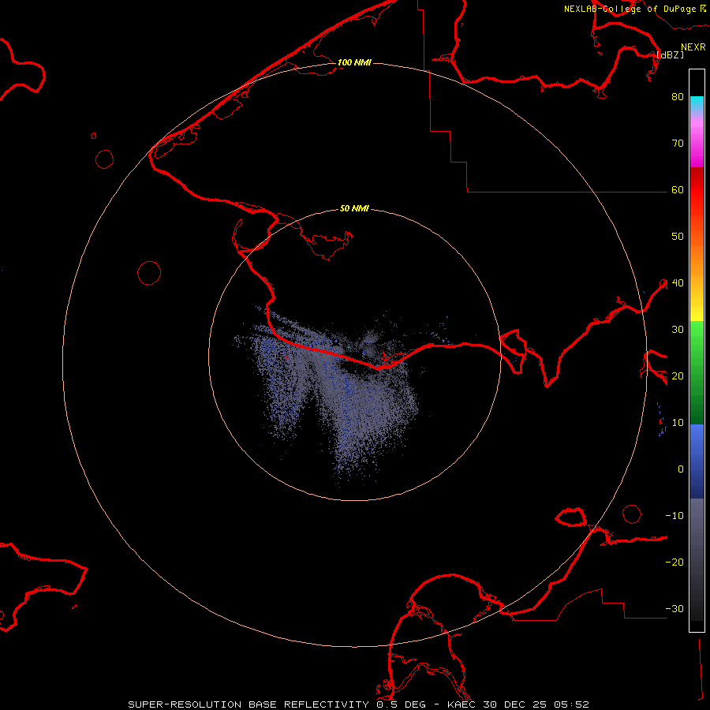The width and height of the screenshot is (710, 710).
Task: Click the 0 value on the dBZ scale
Action: (x=681, y=469)
